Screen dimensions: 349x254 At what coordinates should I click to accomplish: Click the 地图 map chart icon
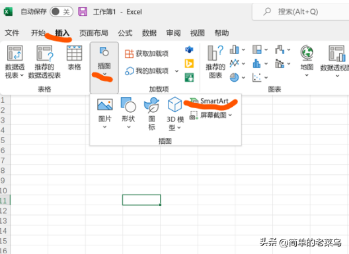coord(307,53)
